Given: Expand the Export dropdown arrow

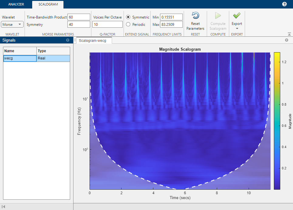Looking at the screenshot, I should (237, 29).
